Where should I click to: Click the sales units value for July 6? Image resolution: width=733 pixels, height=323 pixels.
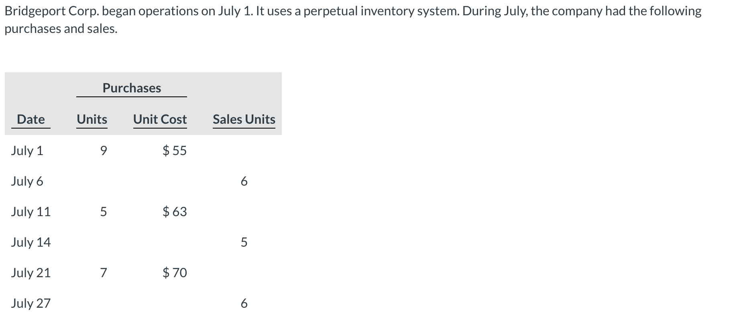244,182
